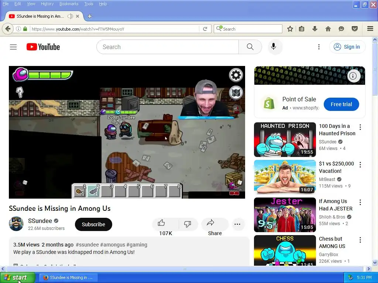Open a new tab with plus button
Image resolution: width=378 pixels, height=283 pixels.
90,16
